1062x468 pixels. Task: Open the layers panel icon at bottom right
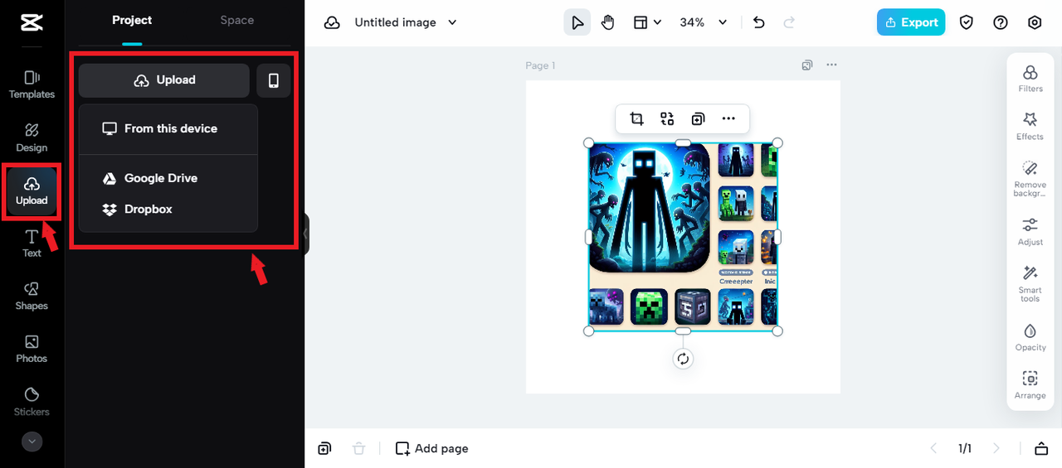[x=1041, y=448]
